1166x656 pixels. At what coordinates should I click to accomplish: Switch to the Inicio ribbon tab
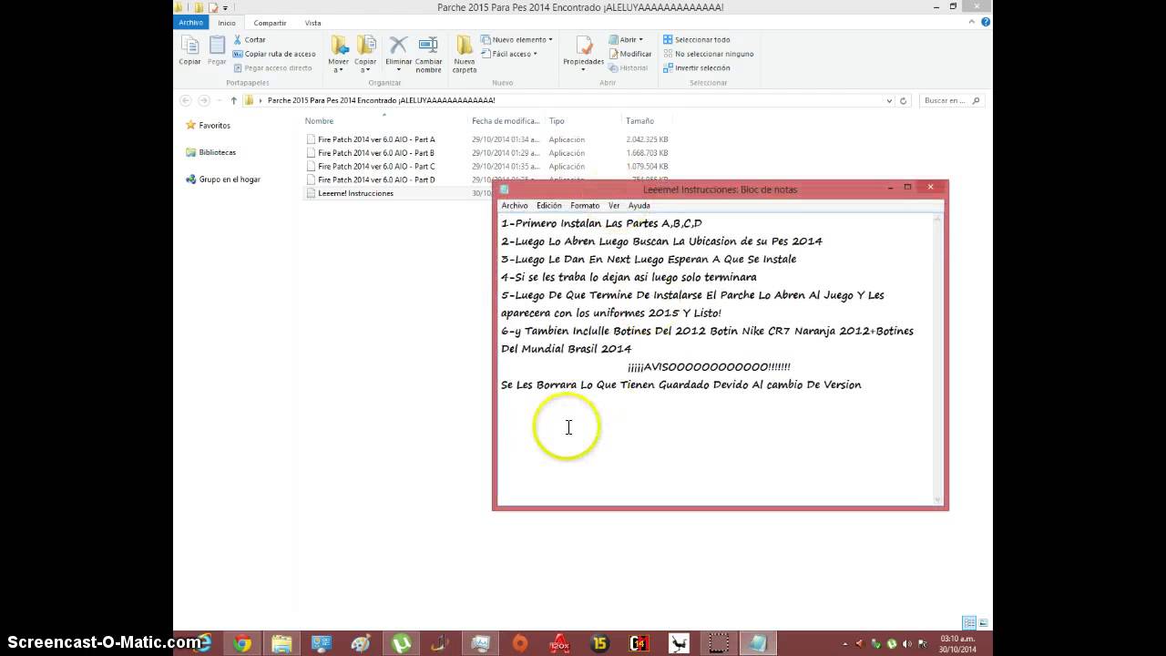pos(227,23)
